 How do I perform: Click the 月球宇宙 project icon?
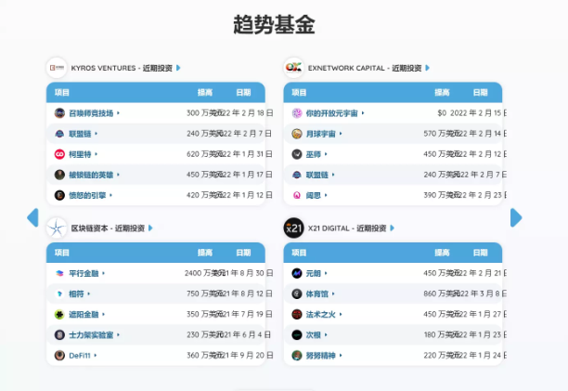297,134
